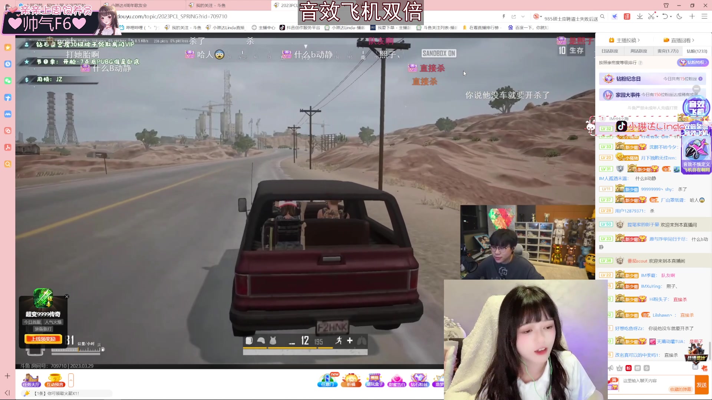Viewport: 712px width, 400px height.
Task: Open the browser downloads icon
Action: click(x=640, y=17)
